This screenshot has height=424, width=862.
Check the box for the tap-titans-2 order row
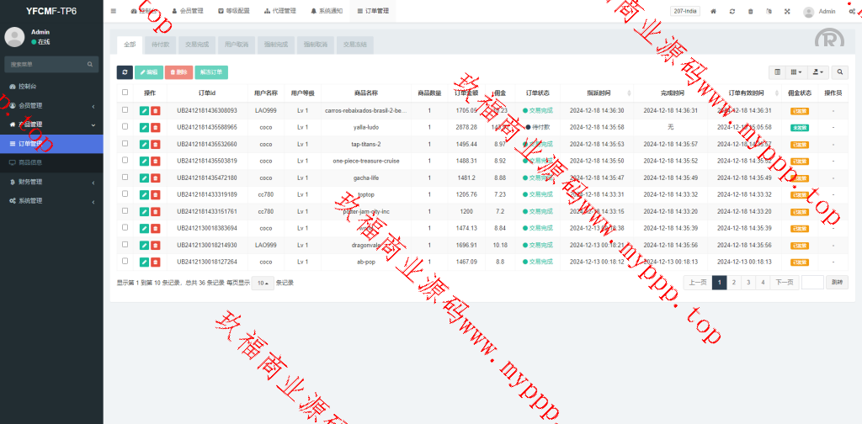[x=125, y=144]
